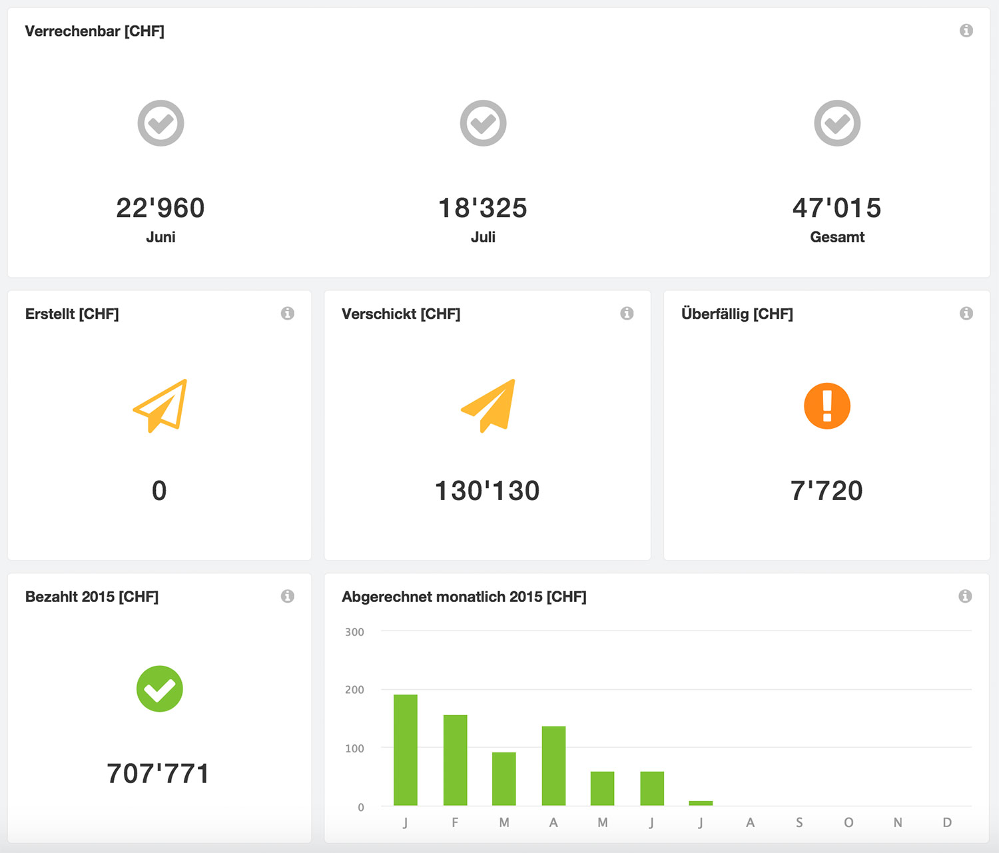This screenshot has height=853, width=999.
Task: Select the 22'960 Juni value
Action: [x=161, y=208]
